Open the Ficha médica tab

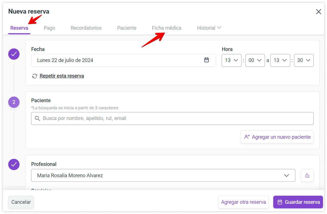pos(167,28)
